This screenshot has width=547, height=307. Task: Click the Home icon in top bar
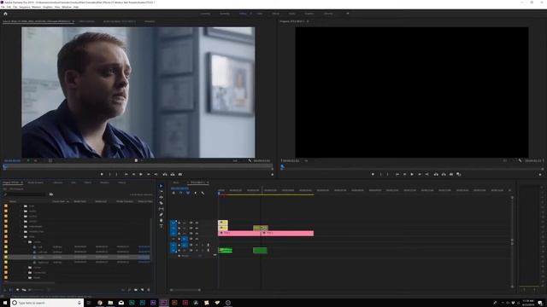click(x=5, y=14)
